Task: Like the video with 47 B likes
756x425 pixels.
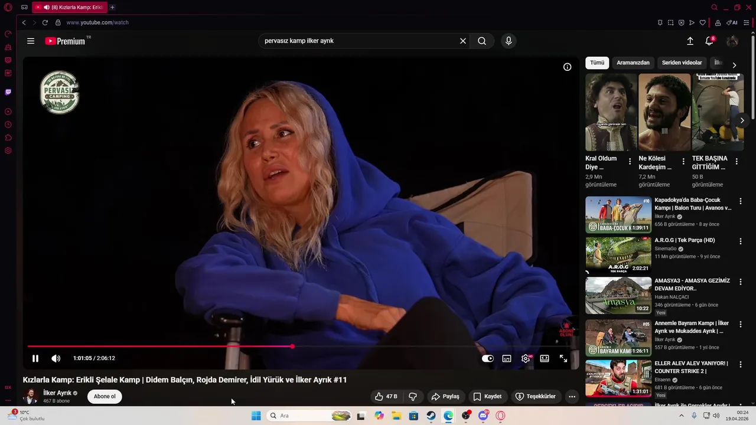Action: coord(386,397)
